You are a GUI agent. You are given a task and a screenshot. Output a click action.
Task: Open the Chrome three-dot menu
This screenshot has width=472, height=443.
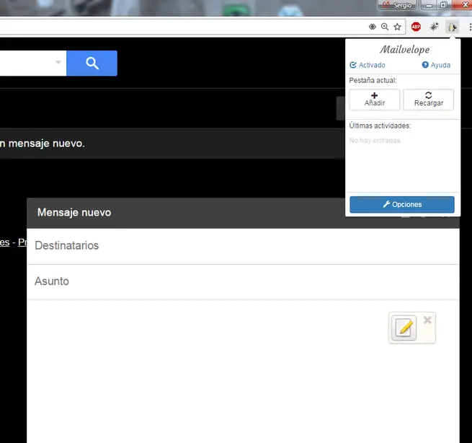pyautogui.click(x=470, y=27)
